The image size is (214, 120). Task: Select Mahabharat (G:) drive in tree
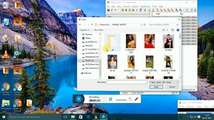[92, 57]
